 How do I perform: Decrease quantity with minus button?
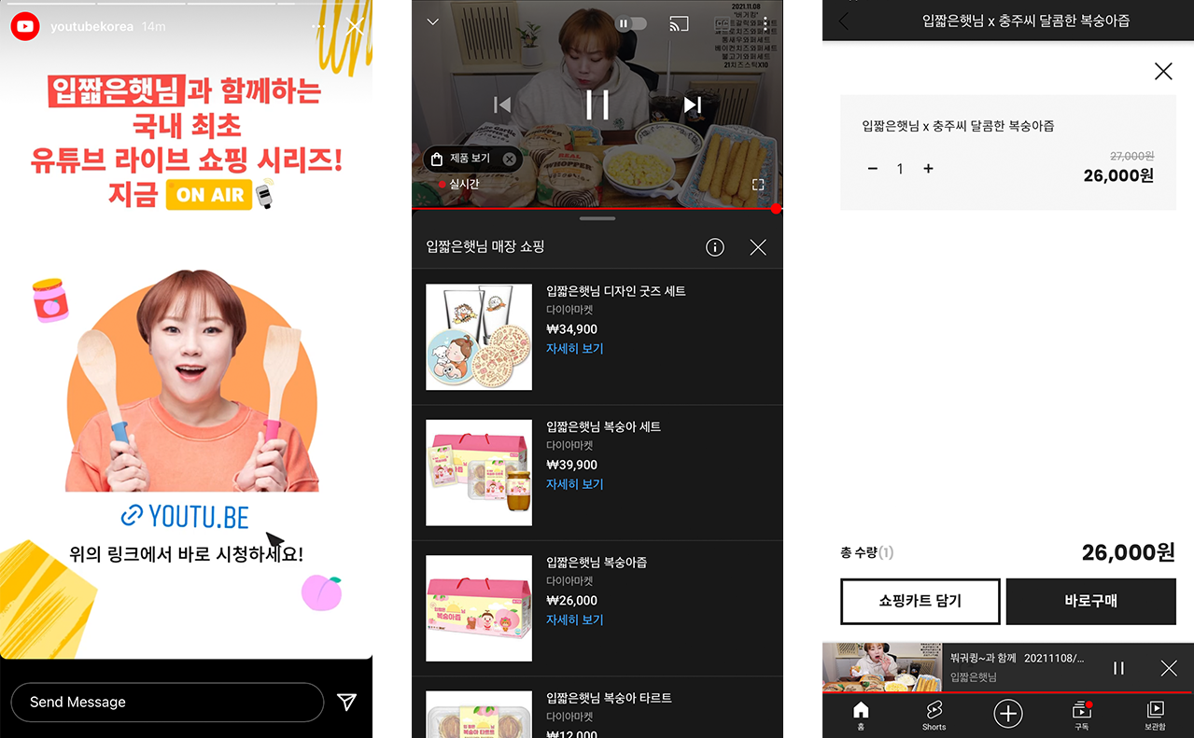pyautogui.click(x=873, y=169)
